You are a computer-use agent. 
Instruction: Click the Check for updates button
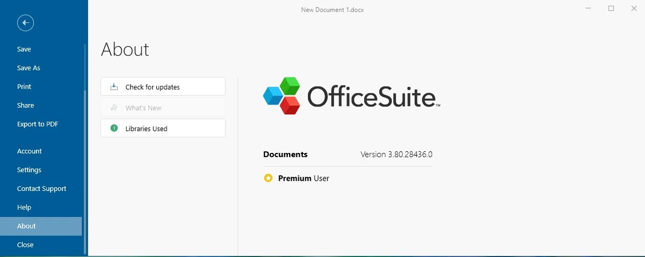pyautogui.click(x=163, y=87)
